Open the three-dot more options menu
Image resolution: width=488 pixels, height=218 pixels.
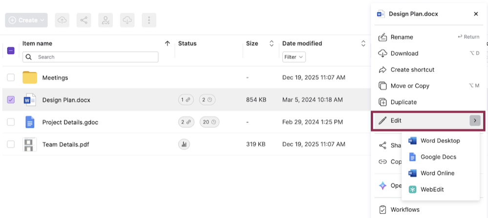pos(149,20)
